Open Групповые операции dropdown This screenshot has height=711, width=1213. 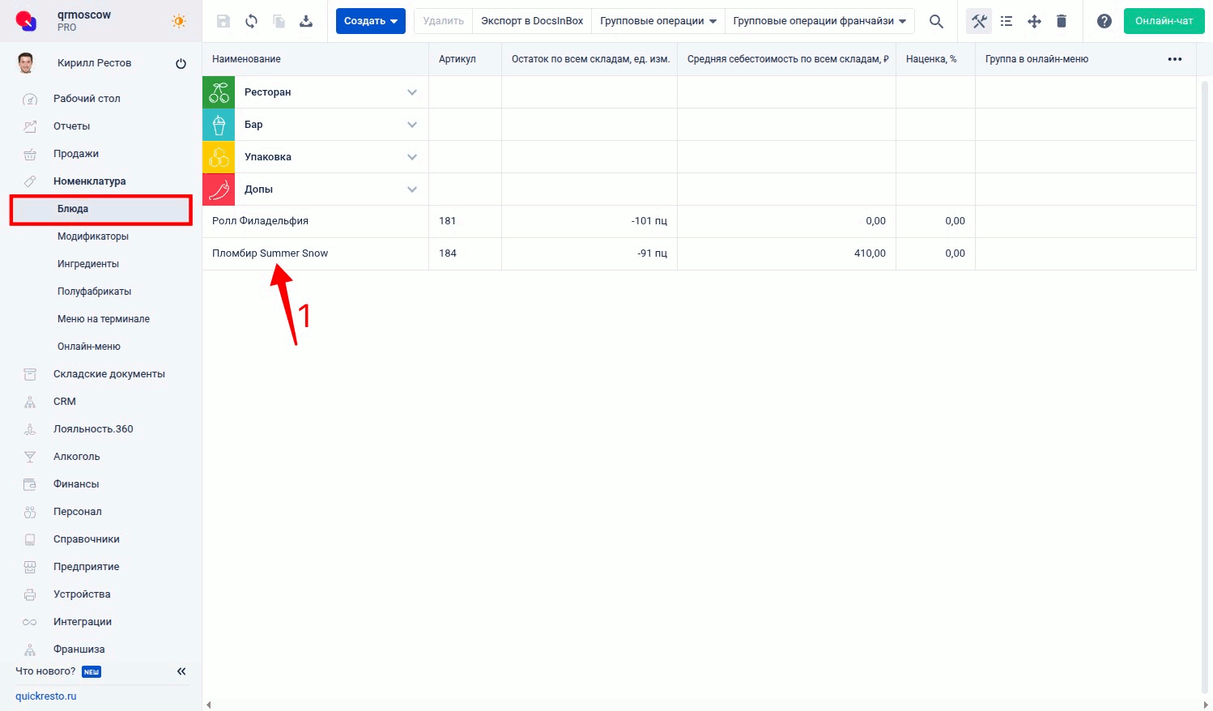[658, 21]
